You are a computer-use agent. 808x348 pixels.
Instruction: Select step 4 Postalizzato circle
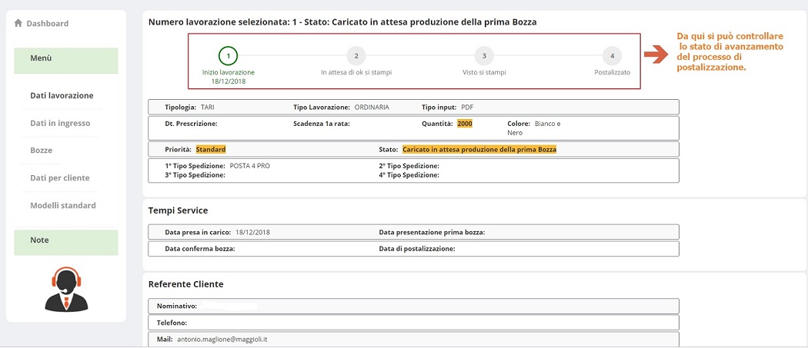point(612,55)
